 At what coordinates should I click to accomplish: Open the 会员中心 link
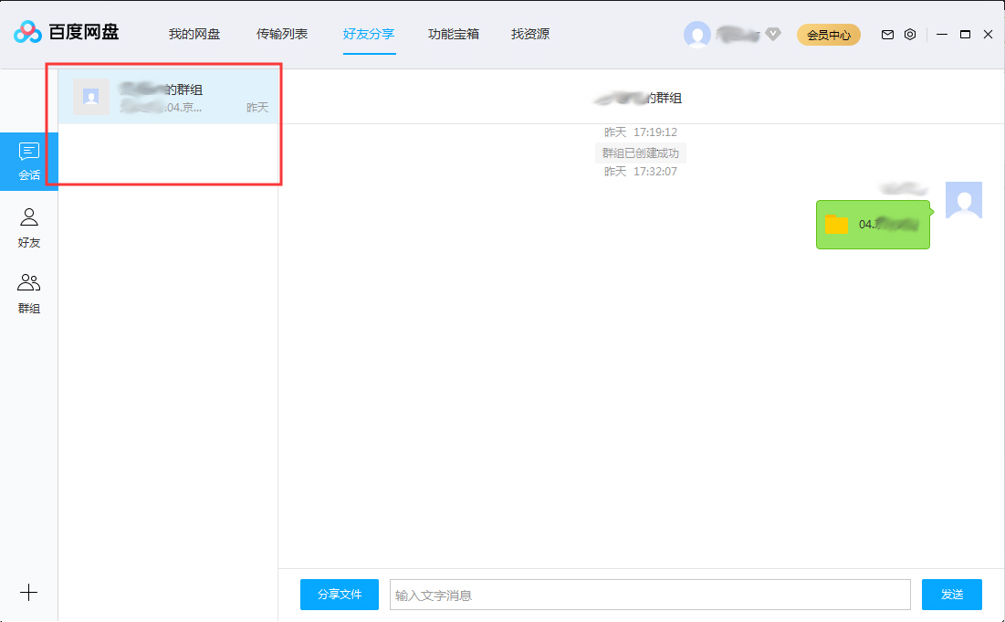coord(828,34)
